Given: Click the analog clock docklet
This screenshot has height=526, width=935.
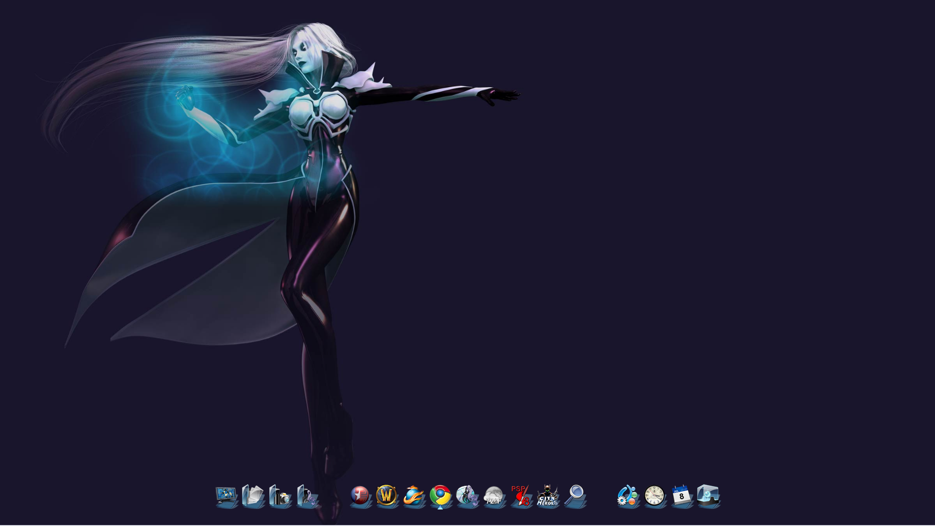Looking at the screenshot, I should [654, 496].
